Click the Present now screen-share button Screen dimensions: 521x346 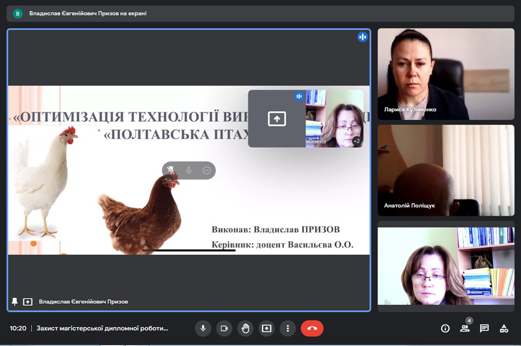coord(266,328)
